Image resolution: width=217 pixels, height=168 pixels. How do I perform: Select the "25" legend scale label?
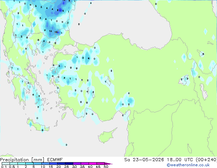[66, 167]
